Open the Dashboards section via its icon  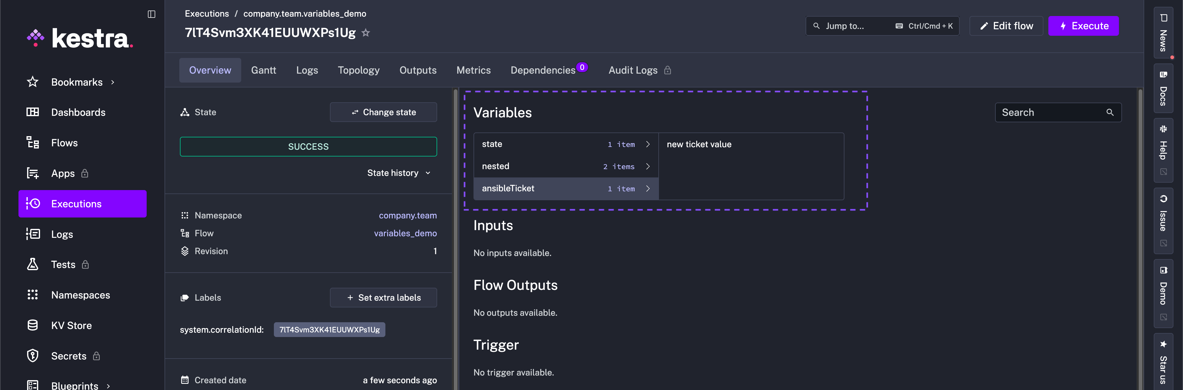pos(33,112)
